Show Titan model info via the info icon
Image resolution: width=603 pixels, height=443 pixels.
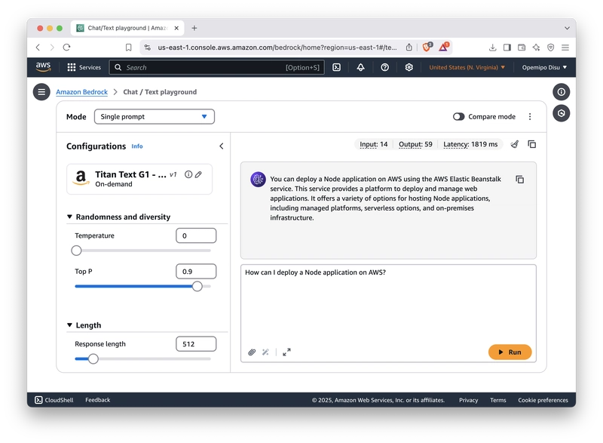188,174
